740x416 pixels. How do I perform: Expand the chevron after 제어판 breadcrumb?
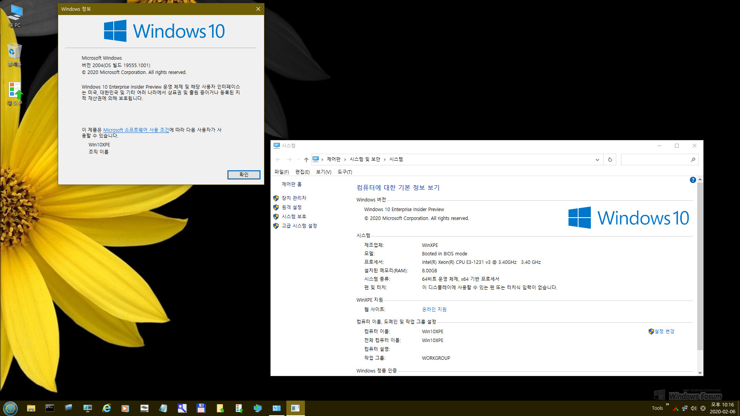(345, 159)
